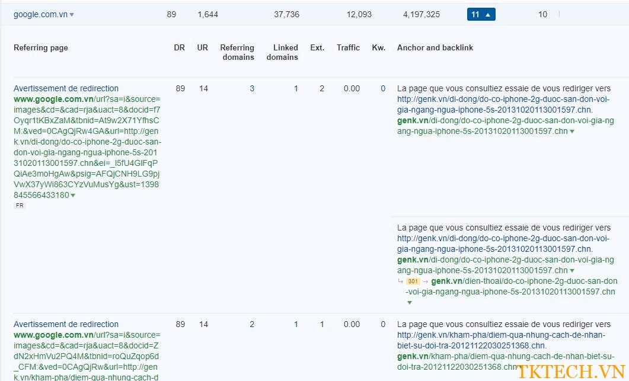This screenshot has width=629, height=381.
Task: Click value 12,093 in google.com.vn row
Action: coord(359,14)
